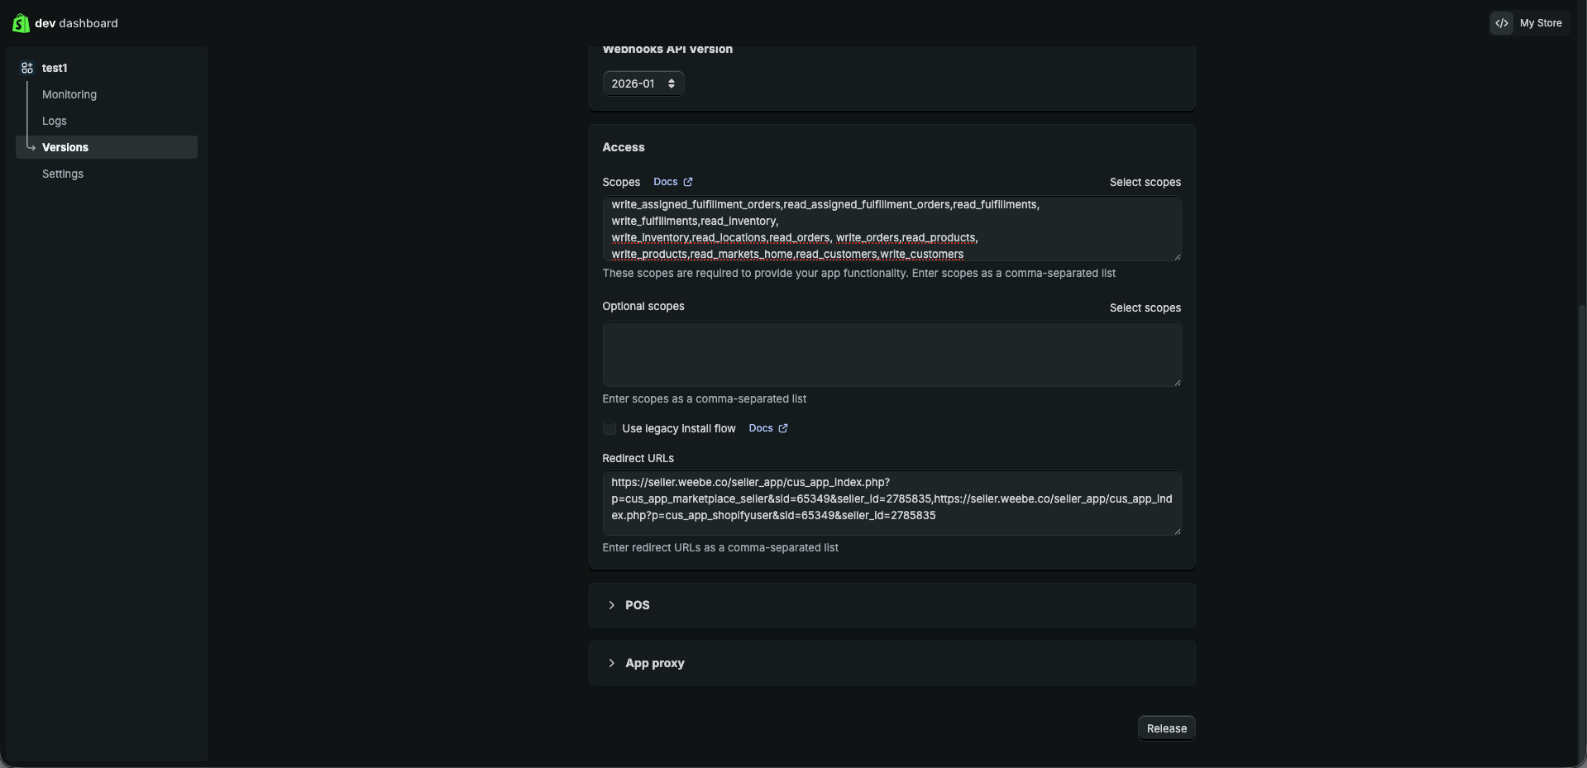Click the </> code icon beside My Store
This screenshot has height=768, width=1587.
pos(1501,23)
